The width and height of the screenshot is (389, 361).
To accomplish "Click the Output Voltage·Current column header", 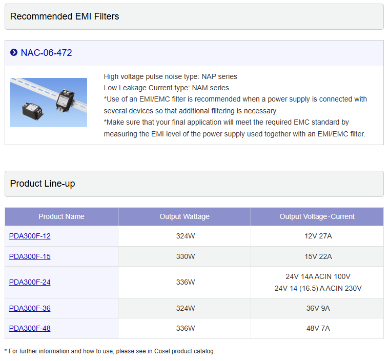I will tap(317, 216).
